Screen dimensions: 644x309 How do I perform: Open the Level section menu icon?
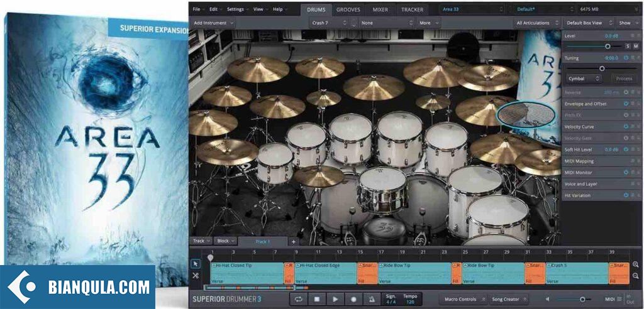[x=633, y=36]
